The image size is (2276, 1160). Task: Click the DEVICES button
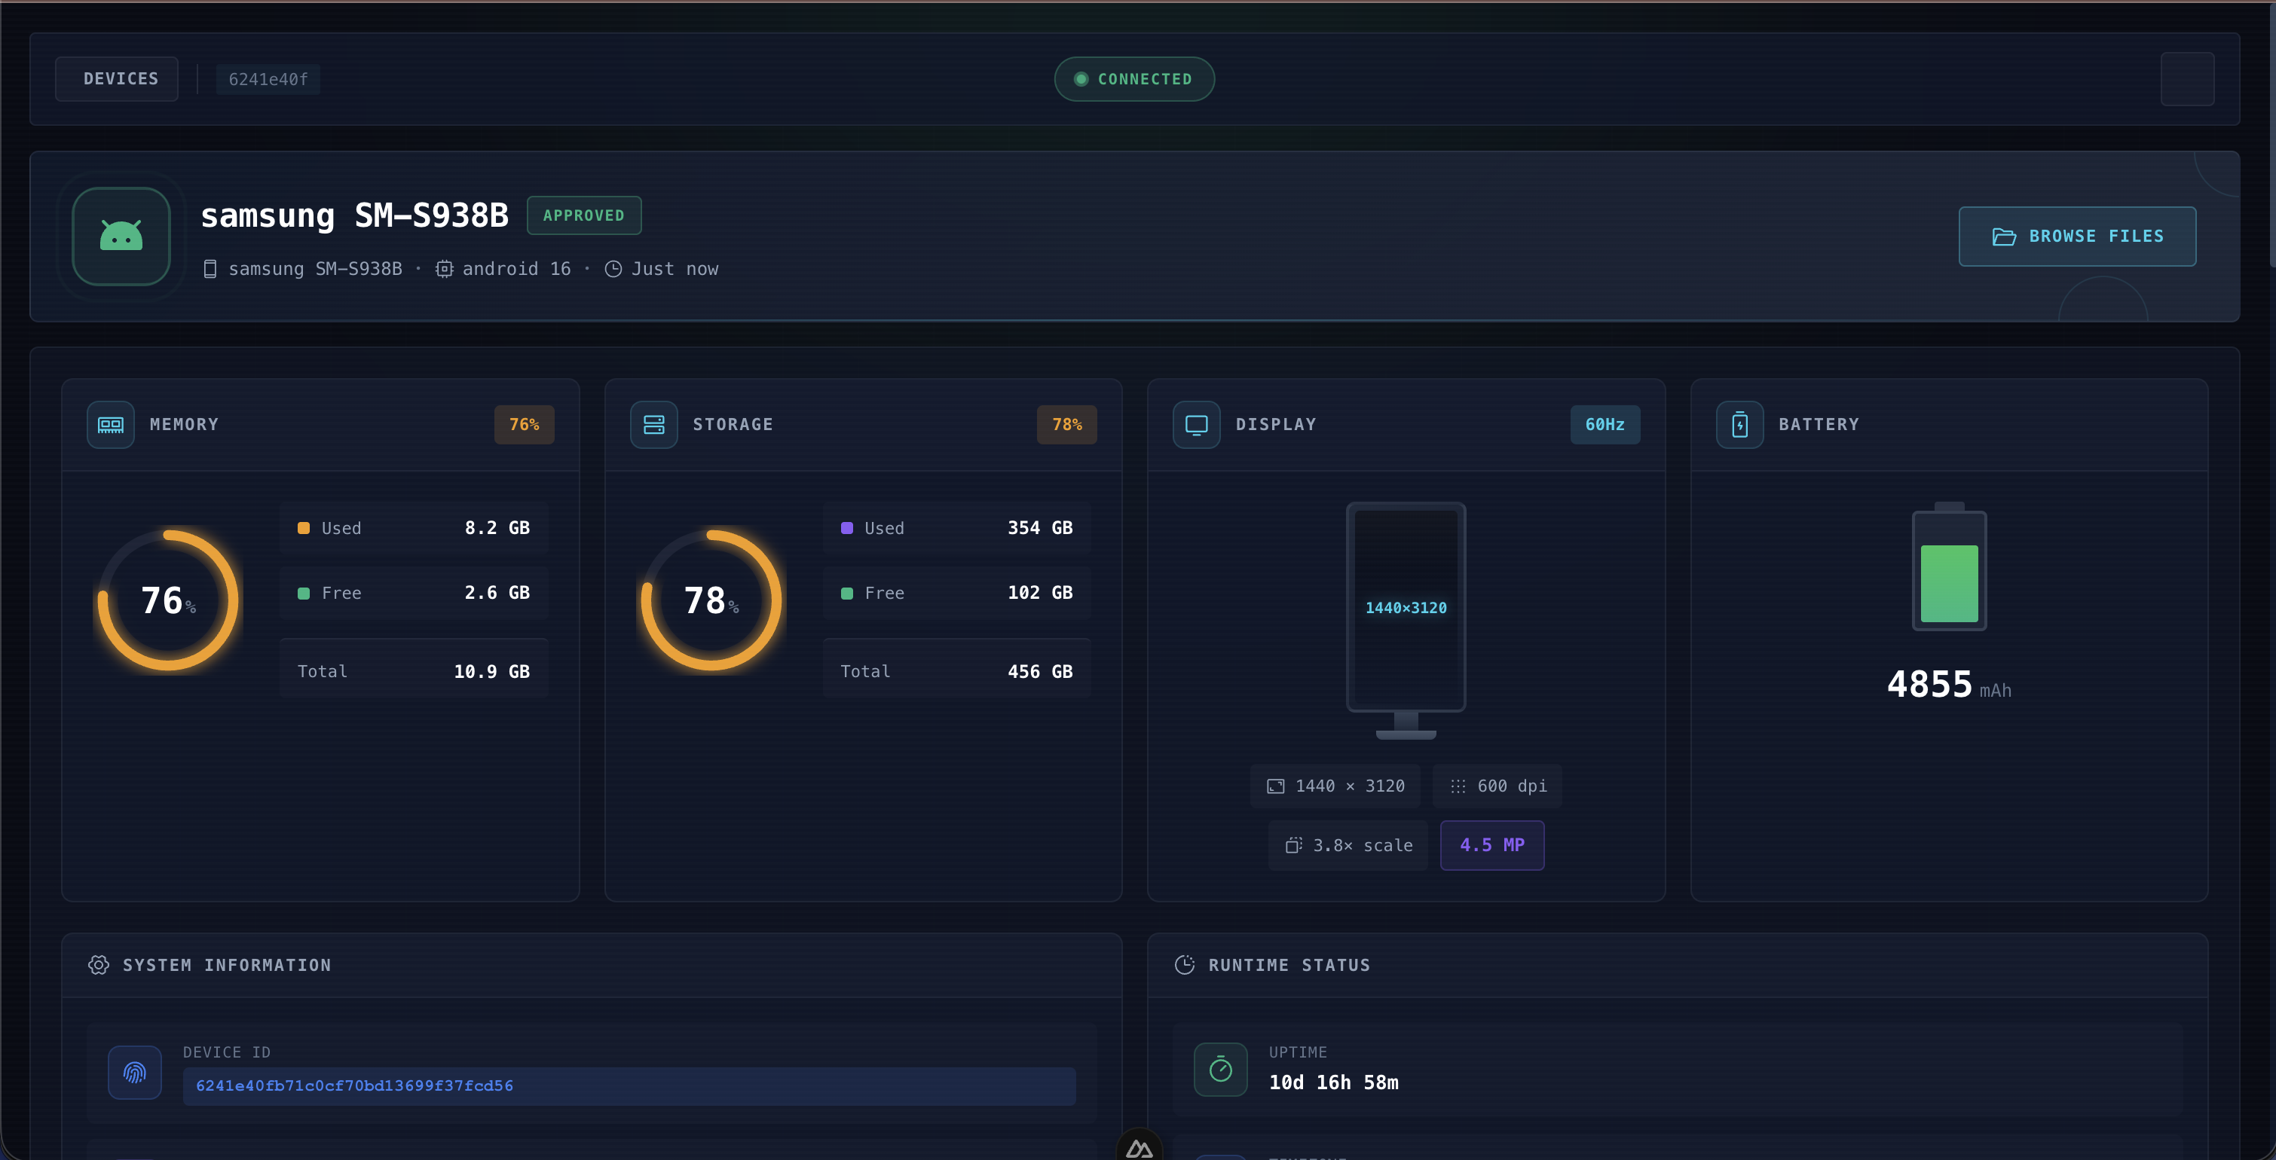coord(117,79)
